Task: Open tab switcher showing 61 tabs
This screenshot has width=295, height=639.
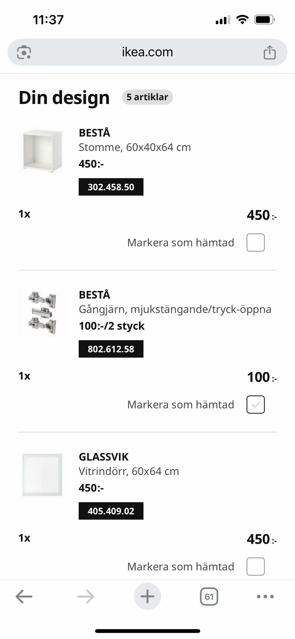Action: pos(209,597)
